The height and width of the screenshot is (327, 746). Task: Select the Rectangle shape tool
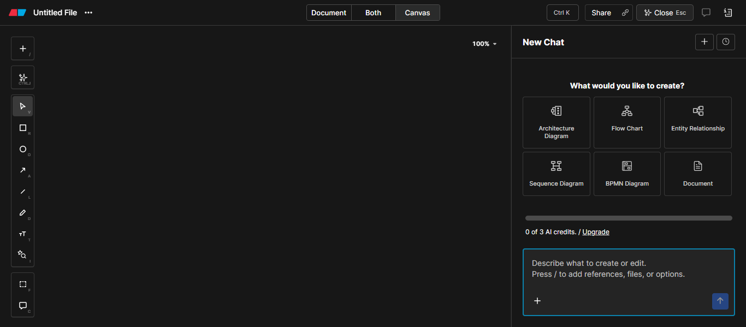[x=23, y=128]
